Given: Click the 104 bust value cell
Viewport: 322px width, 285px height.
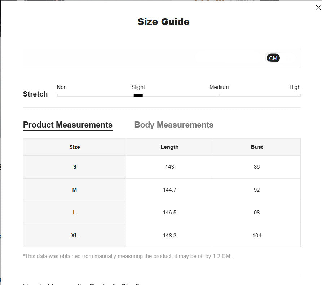Looking at the screenshot, I should (x=257, y=236).
